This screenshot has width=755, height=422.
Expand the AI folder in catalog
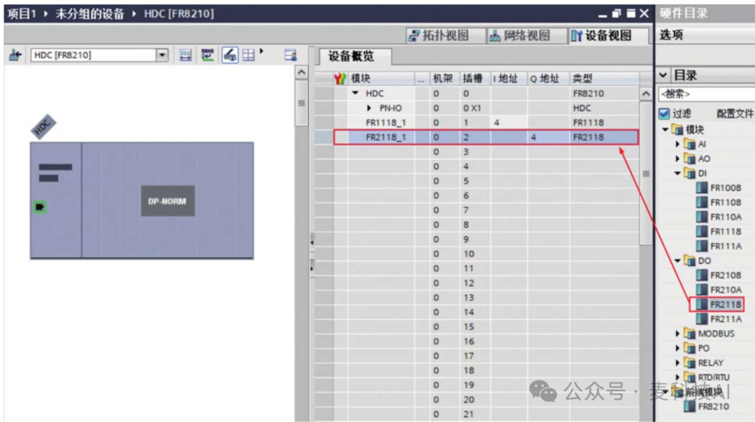[677, 144]
